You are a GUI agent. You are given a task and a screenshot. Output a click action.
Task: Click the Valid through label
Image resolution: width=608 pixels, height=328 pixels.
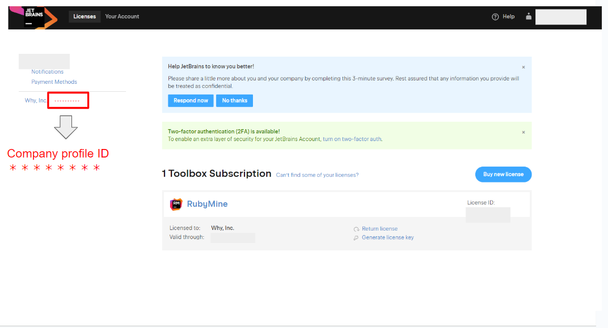[187, 237]
